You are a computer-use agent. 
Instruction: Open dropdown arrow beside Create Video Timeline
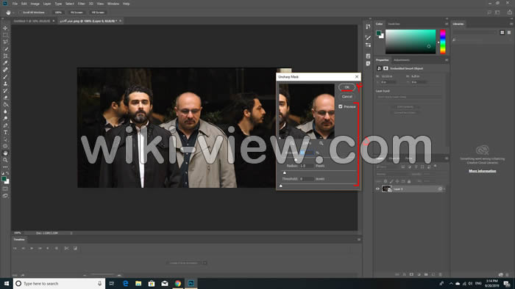205,263
